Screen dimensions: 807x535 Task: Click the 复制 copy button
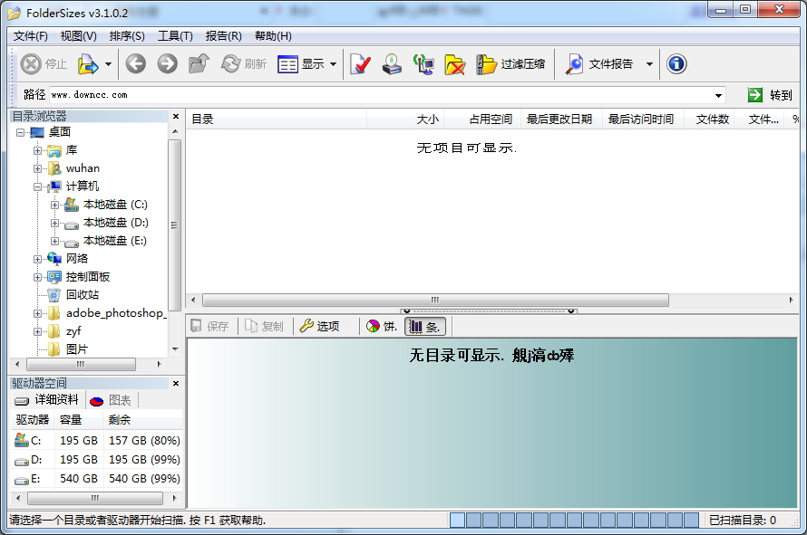[264, 326]
